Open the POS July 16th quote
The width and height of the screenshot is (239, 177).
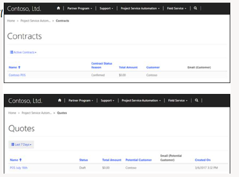(x=19, y=168)
